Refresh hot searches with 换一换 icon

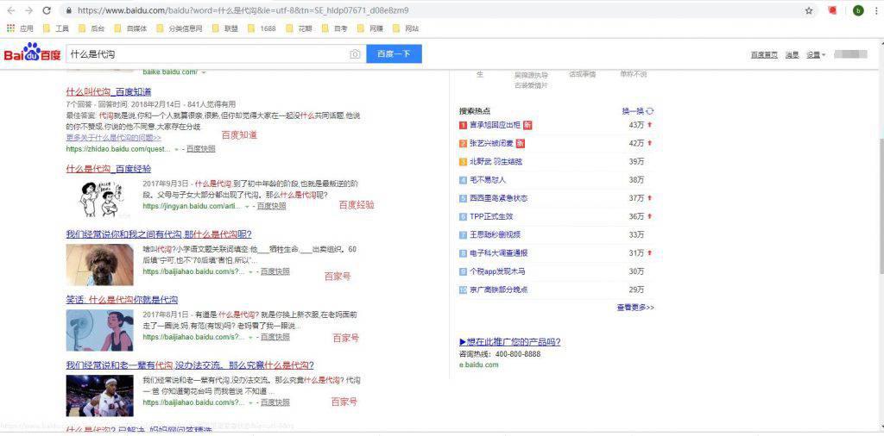pyautogui.click(x=650, y=111)
